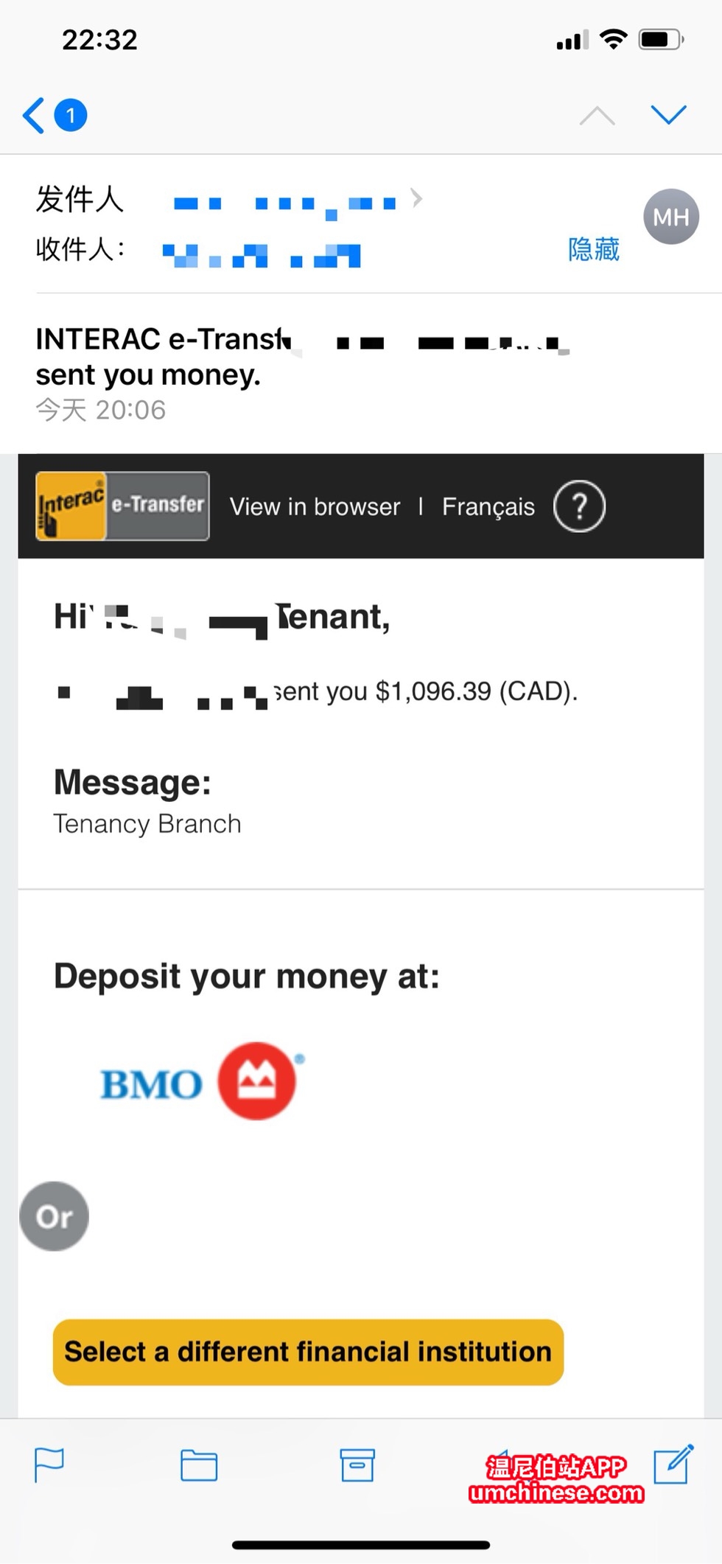Tap the redacted recipient address after 收件人

(262, 255)
